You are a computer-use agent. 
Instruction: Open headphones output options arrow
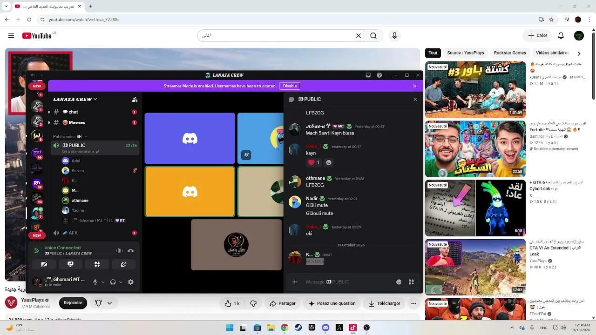121,282
